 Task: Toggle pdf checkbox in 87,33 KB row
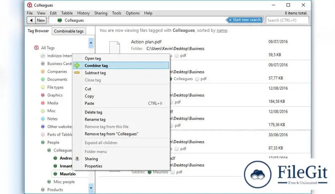click(176, 149)
